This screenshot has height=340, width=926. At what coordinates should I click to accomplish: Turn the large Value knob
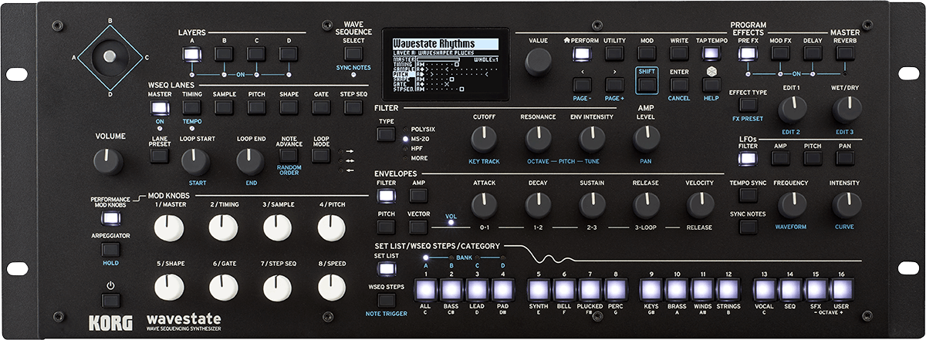coord(538,62)
